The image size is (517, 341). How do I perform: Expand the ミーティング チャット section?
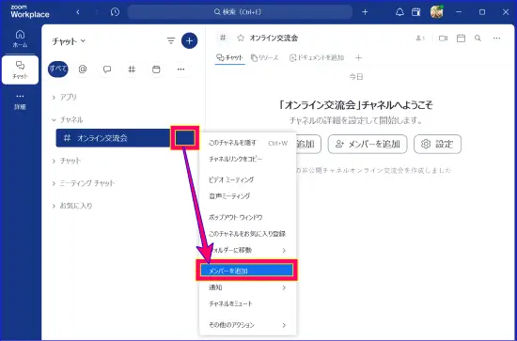(x=83, y=183)
